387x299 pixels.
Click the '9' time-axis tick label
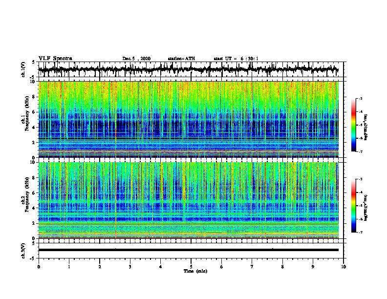[x=313, y=267]
